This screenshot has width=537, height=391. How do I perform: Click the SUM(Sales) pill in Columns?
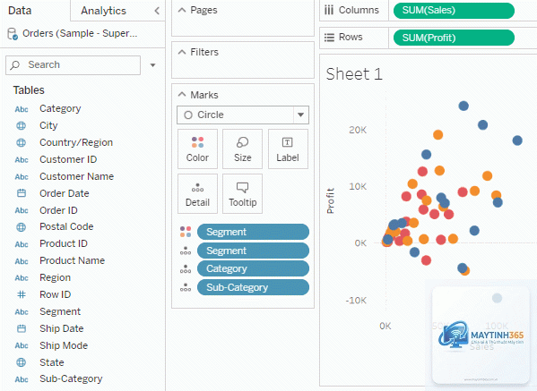(x=454, y=10)
